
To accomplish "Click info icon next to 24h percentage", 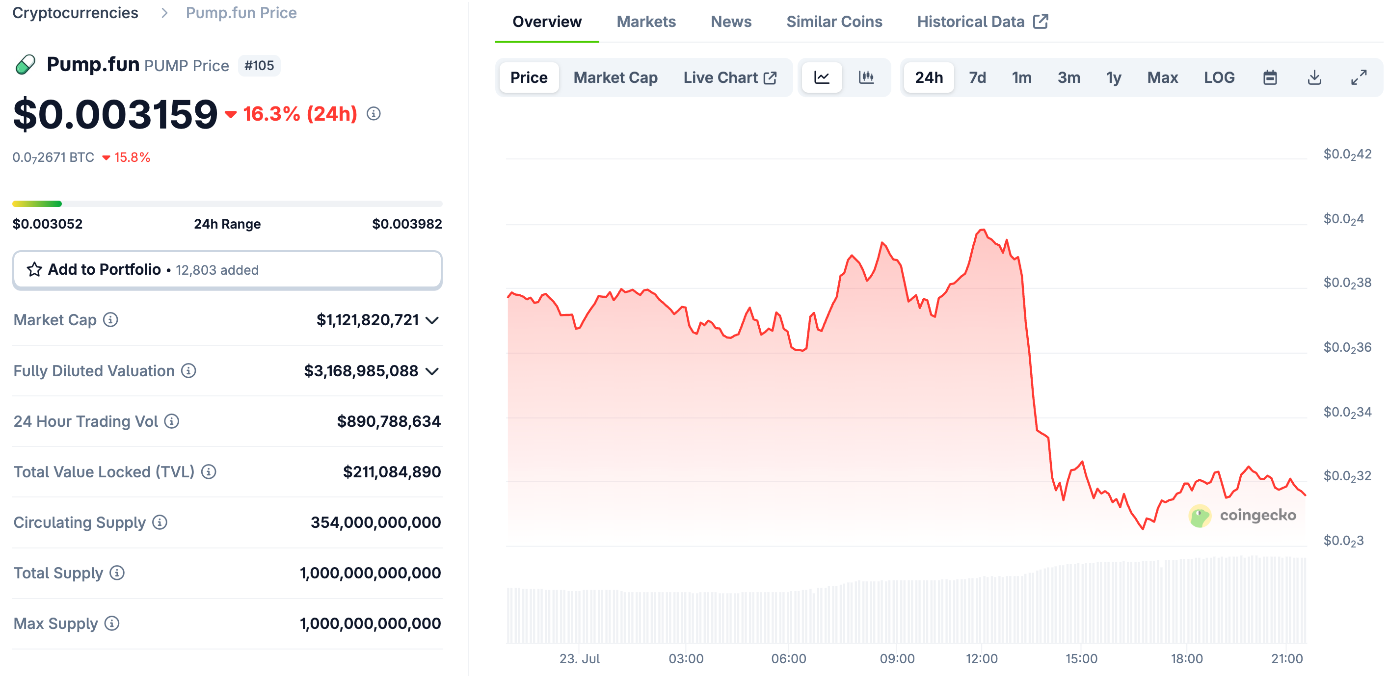I will tap(373, 114).
